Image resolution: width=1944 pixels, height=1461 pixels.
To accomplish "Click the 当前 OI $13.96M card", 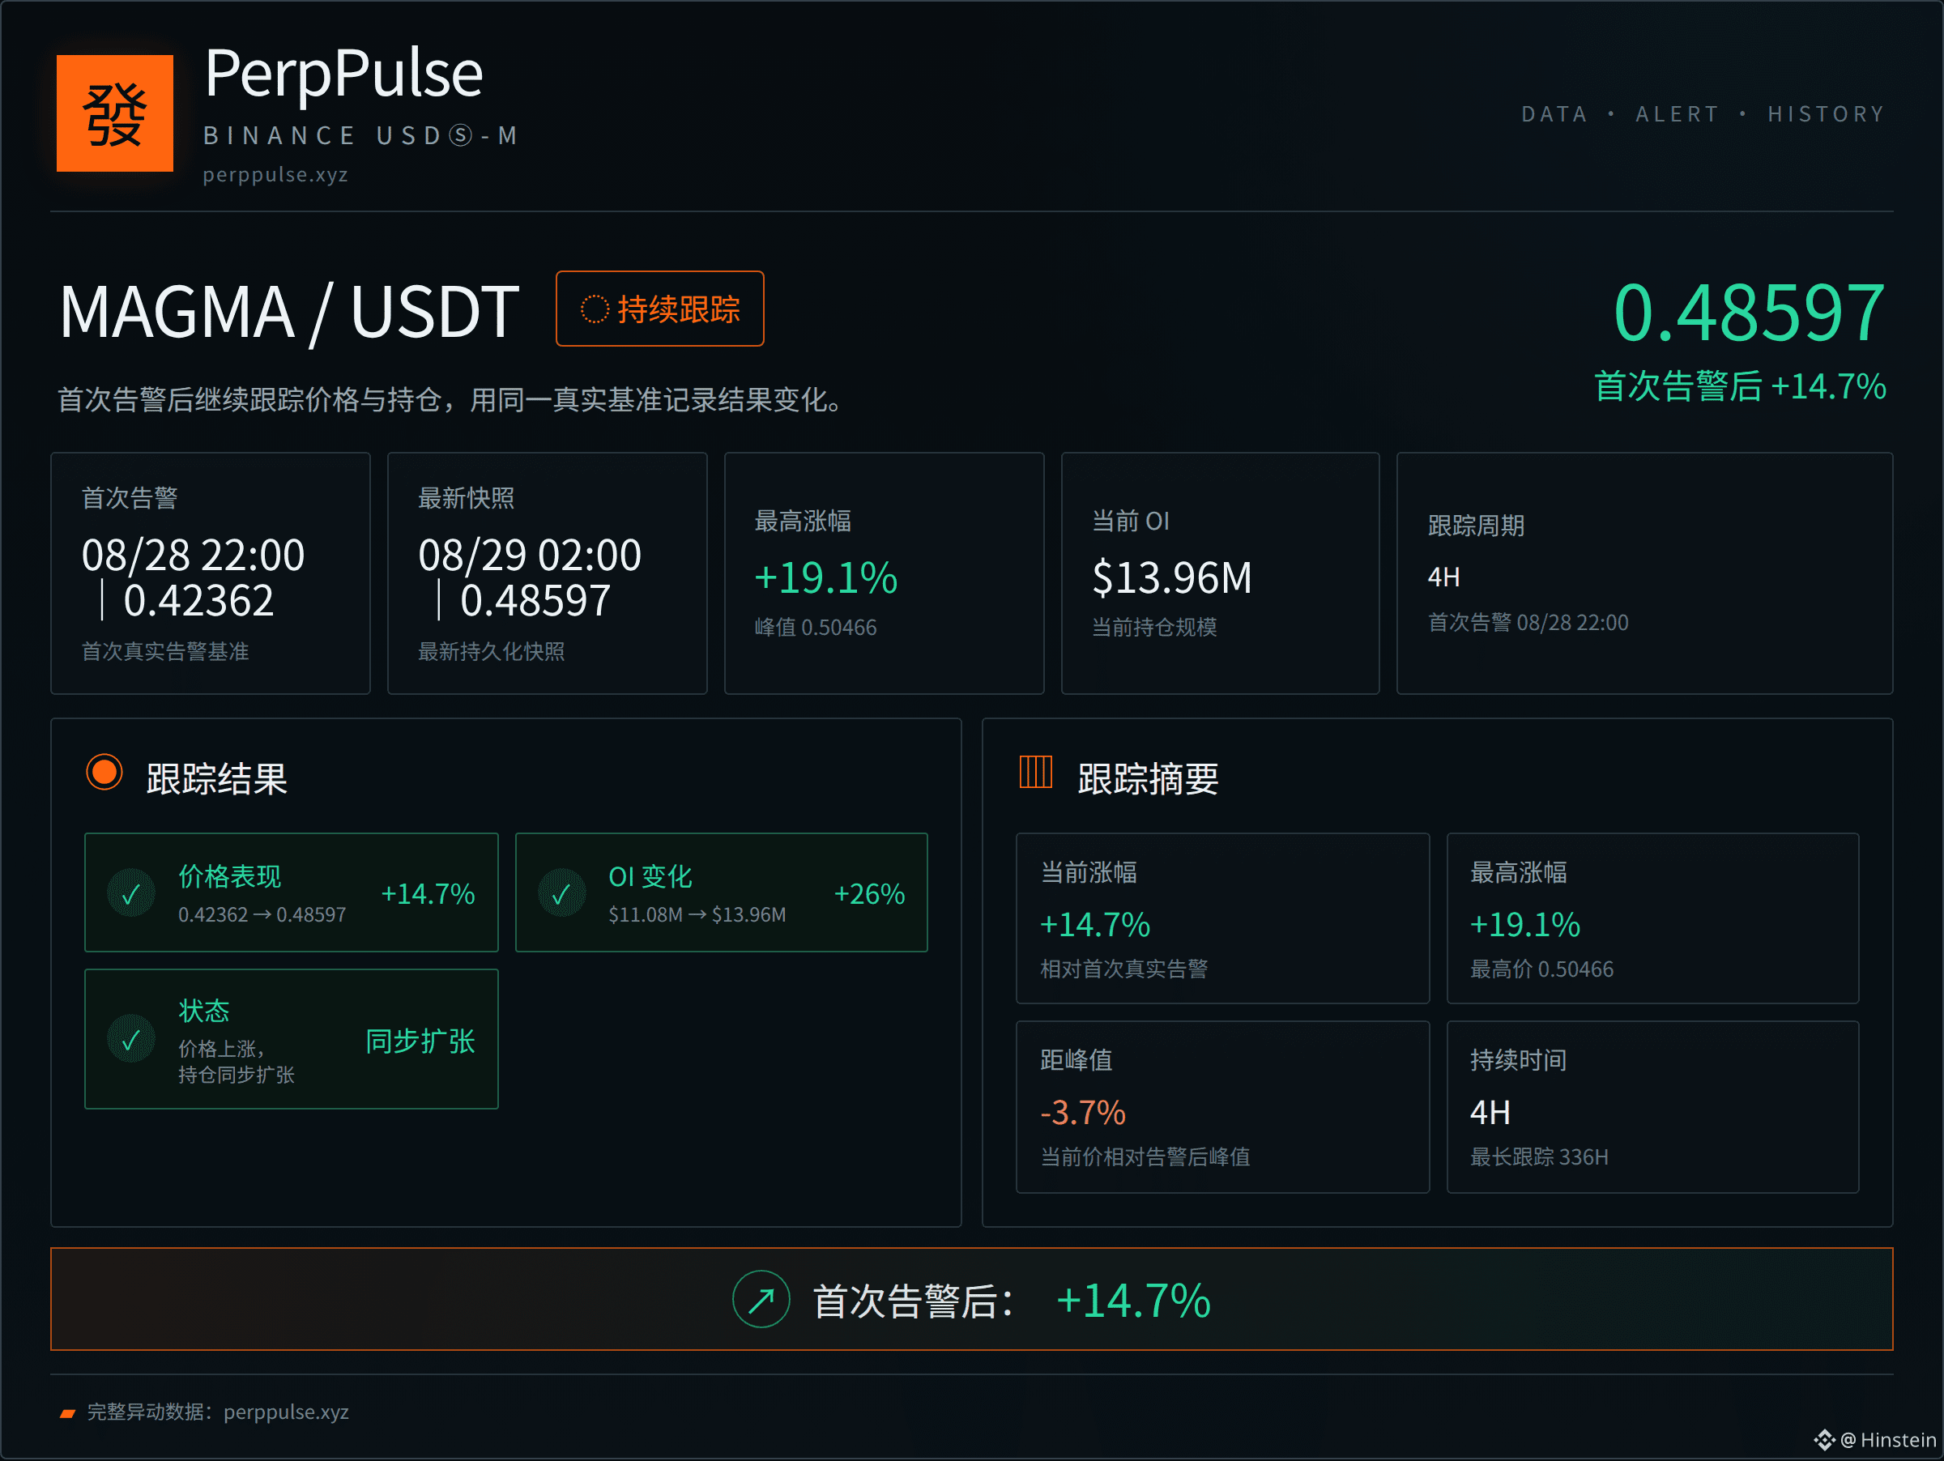I will coord(1221,573).
